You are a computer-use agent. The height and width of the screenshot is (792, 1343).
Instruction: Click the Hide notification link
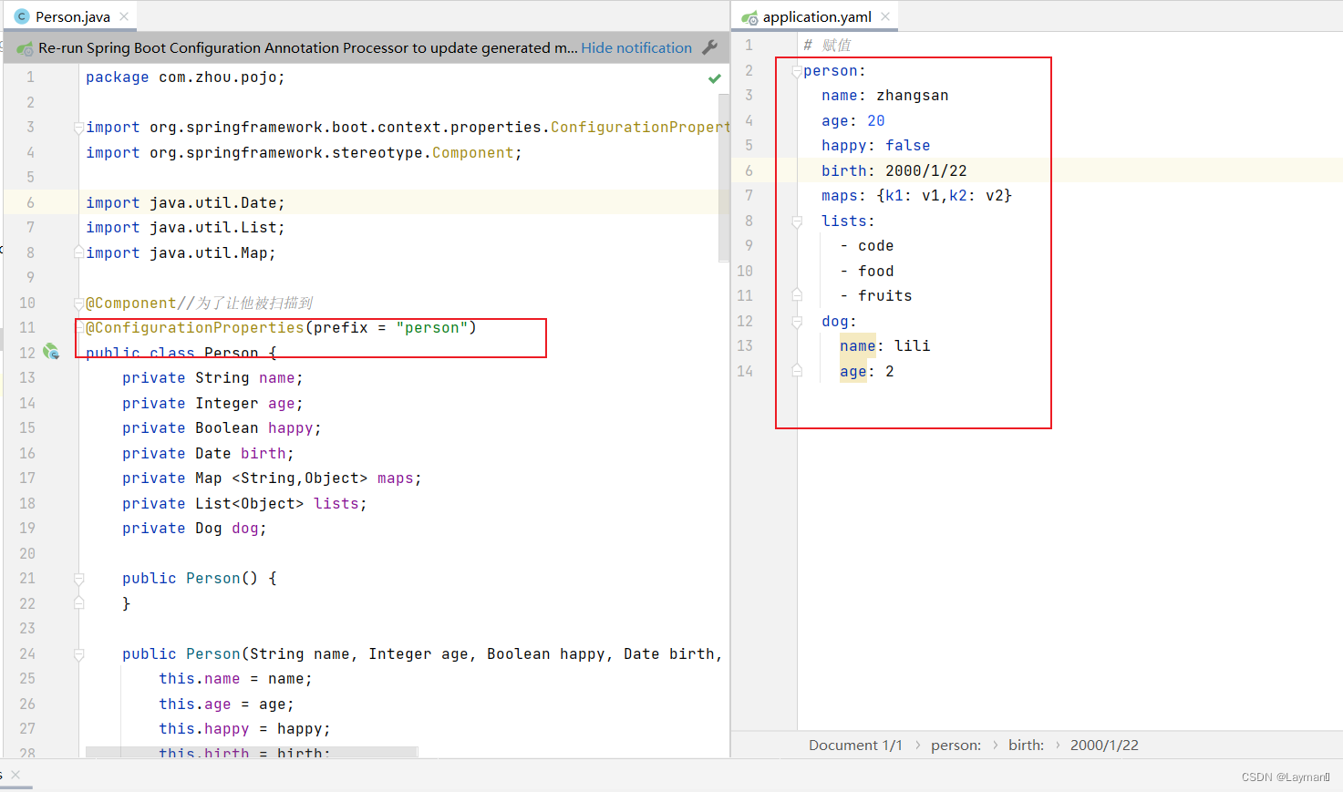click(x=635, y=47)
